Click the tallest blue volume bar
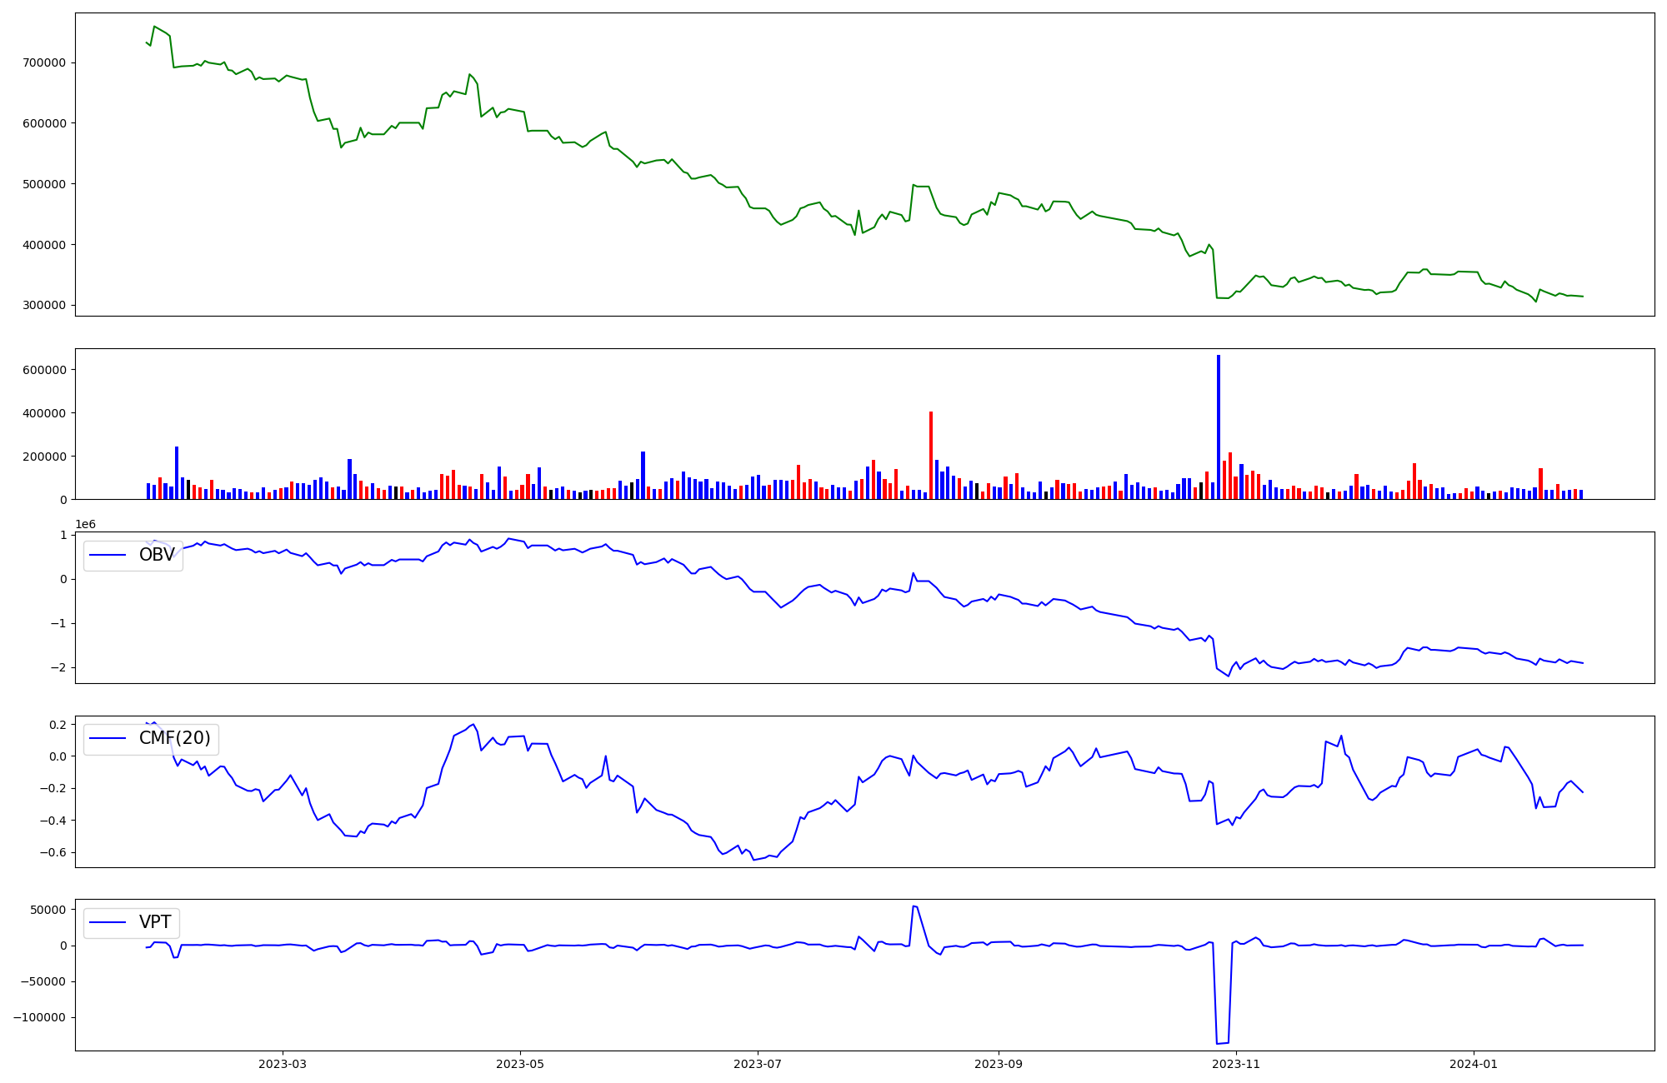Image resolution: width=1667 pixels, height=1083 pixels. (1219, 425)
